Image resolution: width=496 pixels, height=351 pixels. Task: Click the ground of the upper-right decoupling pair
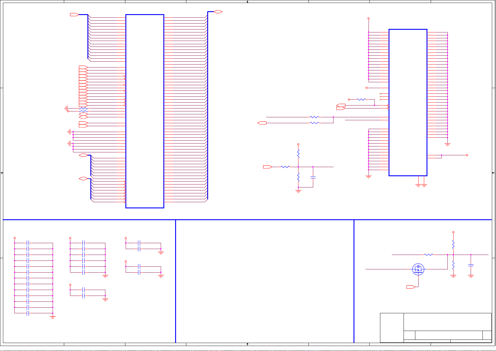[x=161, y=253]
